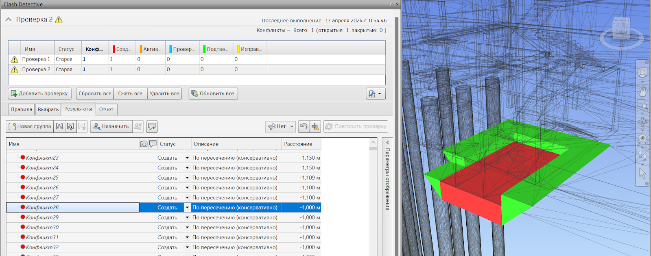Screen dimensions: 651x256
Task: Click the Обновить все button
Action: [213, 93]
